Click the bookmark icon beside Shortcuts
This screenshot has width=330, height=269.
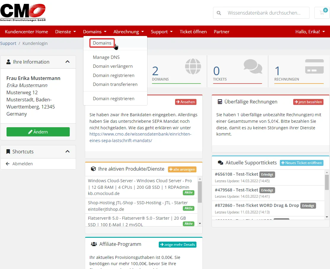tap(8, 152)
